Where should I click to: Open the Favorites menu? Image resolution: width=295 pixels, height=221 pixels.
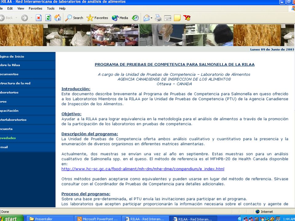point(35,9)
